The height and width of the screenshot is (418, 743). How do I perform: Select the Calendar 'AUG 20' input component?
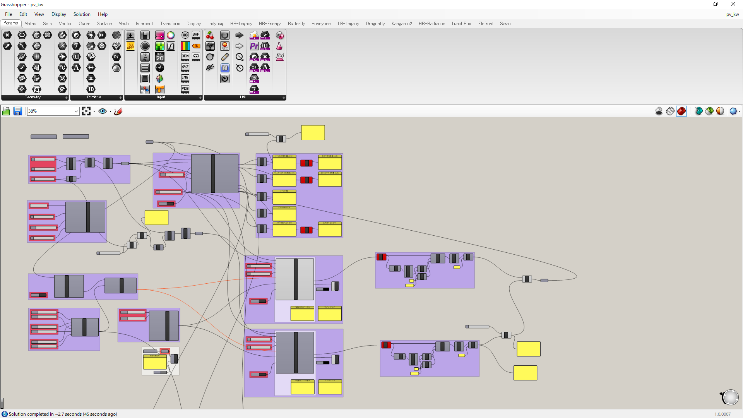[160, 57]
